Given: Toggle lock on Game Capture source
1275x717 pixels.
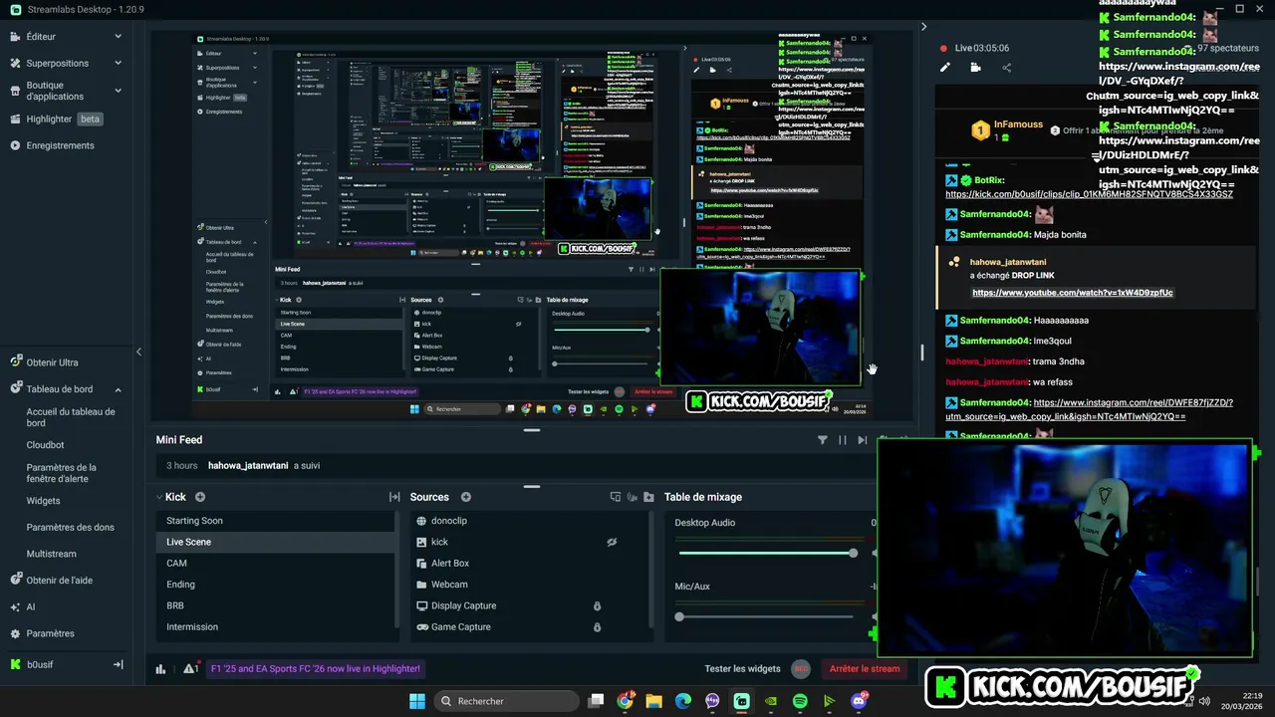Looking at the screenshot, I should coord(598,626).
